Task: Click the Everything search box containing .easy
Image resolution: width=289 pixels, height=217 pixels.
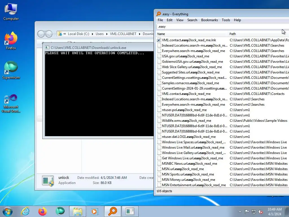Action: tap(222, 27)
